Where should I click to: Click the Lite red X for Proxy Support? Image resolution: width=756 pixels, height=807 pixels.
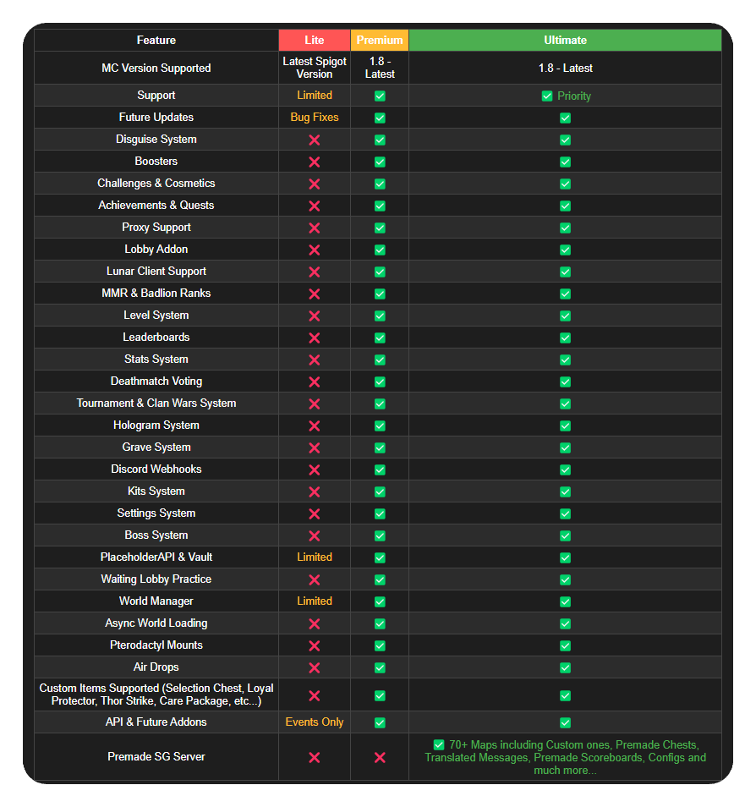(x=315, y=228)
